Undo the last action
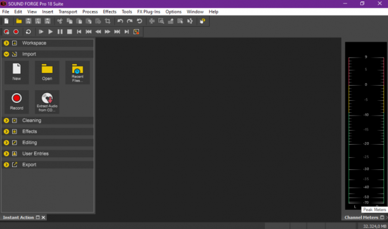This screenshot has height=229, width=388. tap(120, 21)
